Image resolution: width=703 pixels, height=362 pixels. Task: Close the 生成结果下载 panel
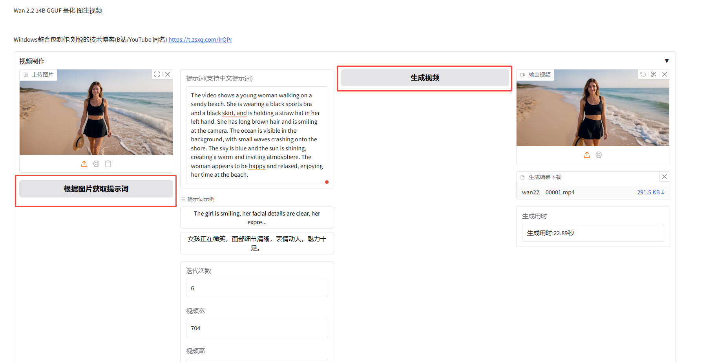click(664, 177)
